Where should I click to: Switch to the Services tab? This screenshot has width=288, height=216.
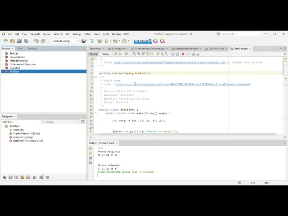coord(32,49)
